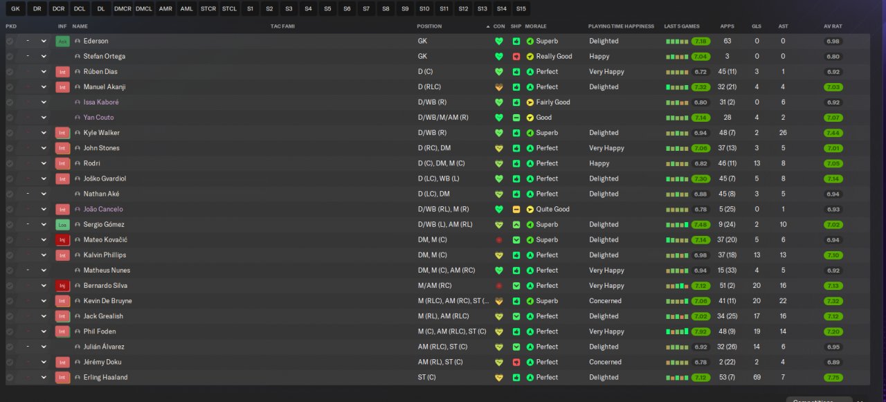Click Manuel Akanji's orange condition heart icon

[x=498, y=86]
